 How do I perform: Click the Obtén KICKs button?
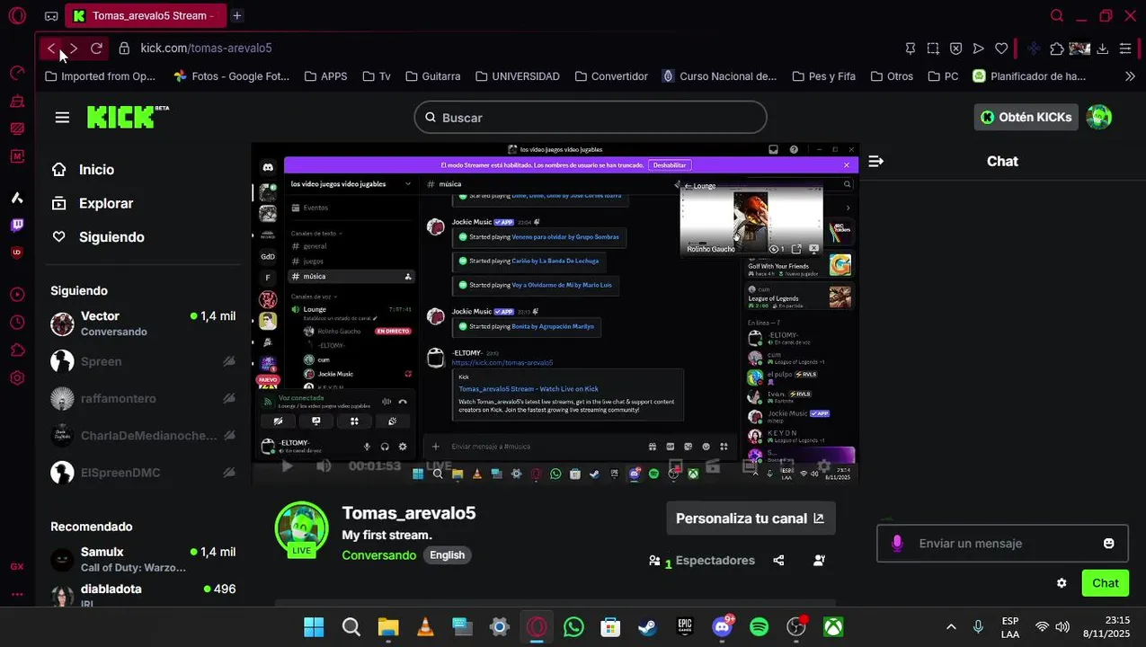click(x=1026, y=117)
